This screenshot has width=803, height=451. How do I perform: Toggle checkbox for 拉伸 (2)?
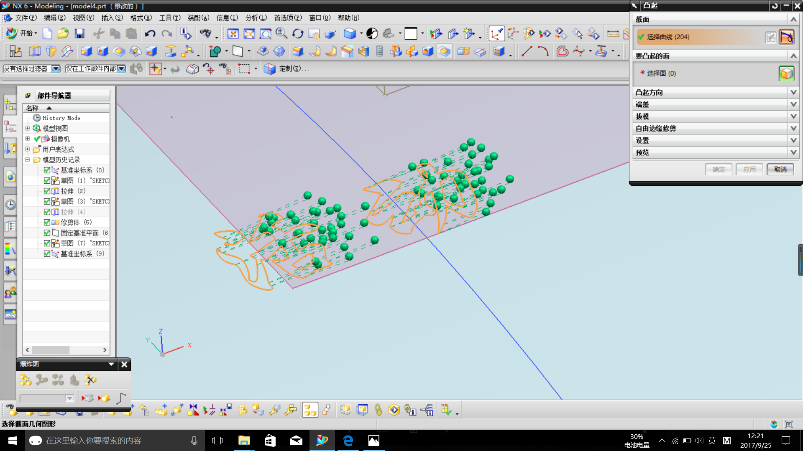[x=47, y=191]
